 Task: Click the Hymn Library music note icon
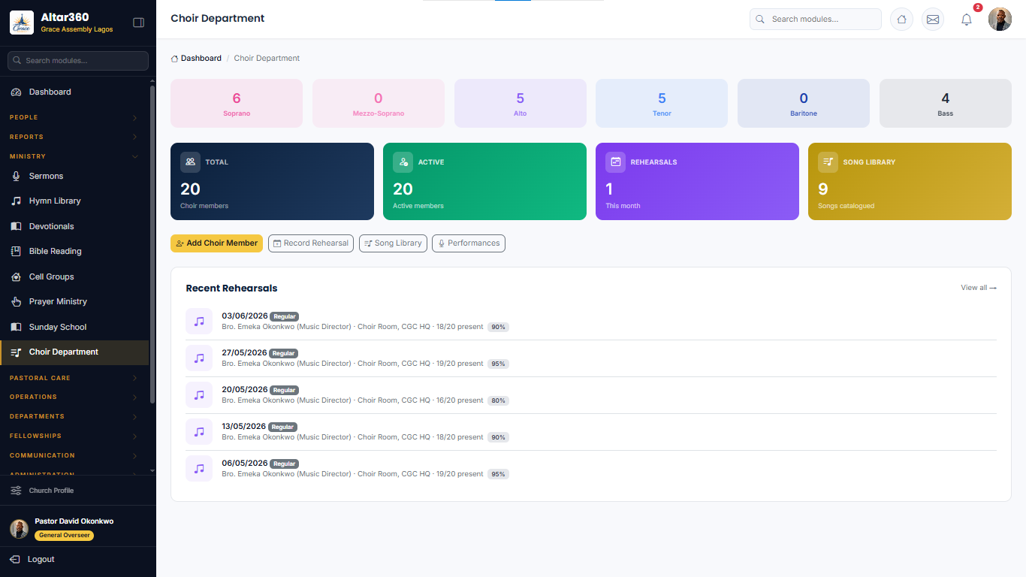(16, 201)
